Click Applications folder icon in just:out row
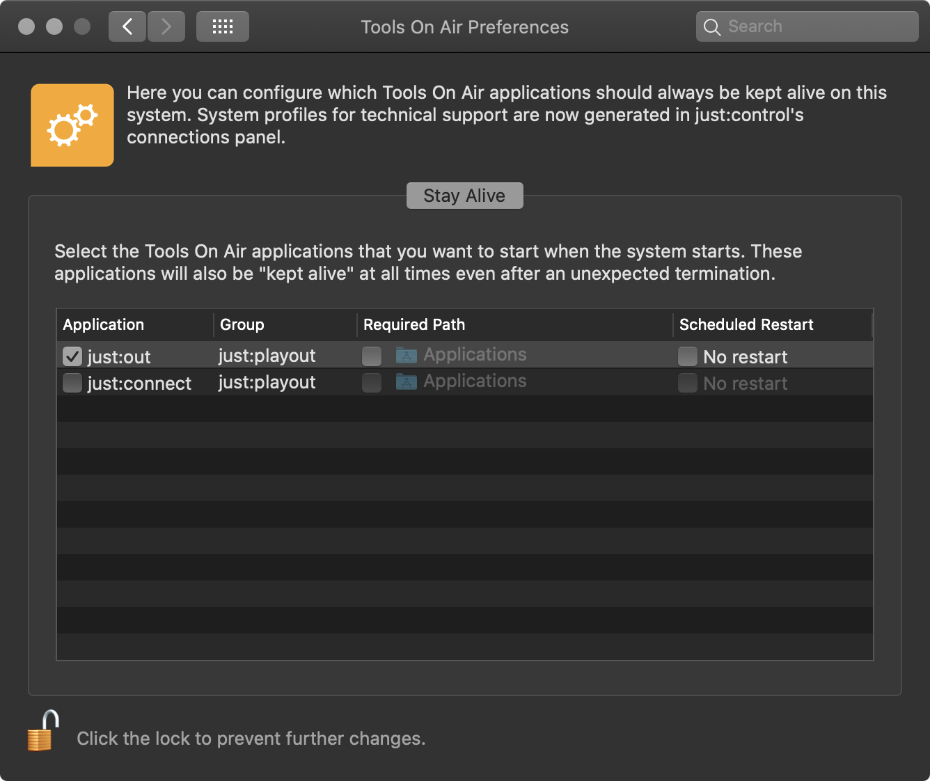Screen dimensions: 930x781 [407, 355]
